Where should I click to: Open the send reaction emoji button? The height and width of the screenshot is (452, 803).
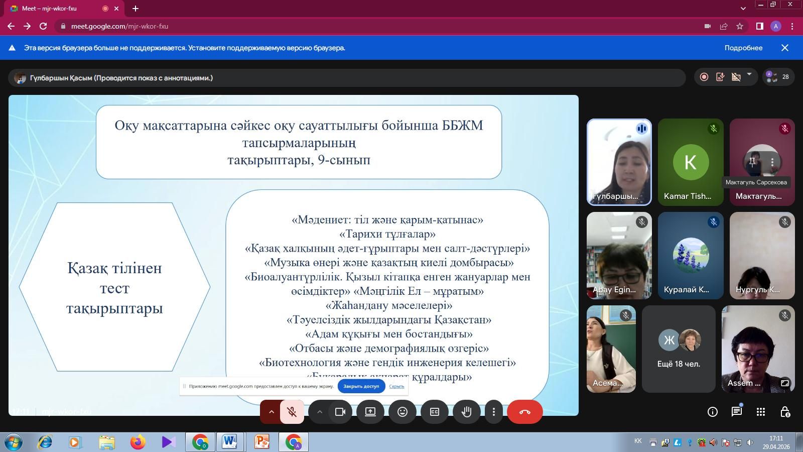(x=402, y=412)
